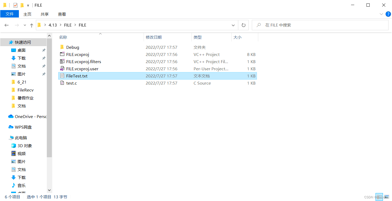Click the 文件夹 type cell of Debug
This screenshot has width=392, height=201.
[199, 47]
